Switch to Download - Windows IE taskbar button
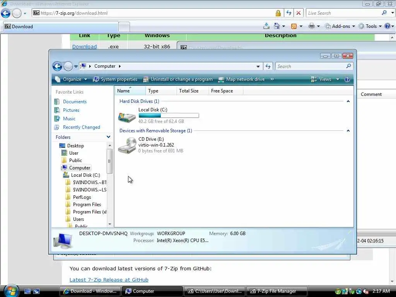The height and width of the screenshot is (297, 396). click(90, 291)
